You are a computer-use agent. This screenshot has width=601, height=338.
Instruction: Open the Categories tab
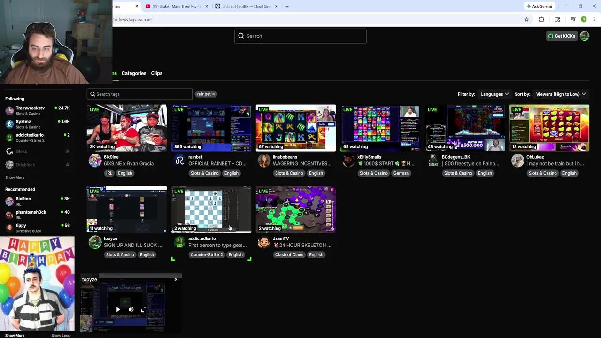pyautogui.click(x=134, y=73)
